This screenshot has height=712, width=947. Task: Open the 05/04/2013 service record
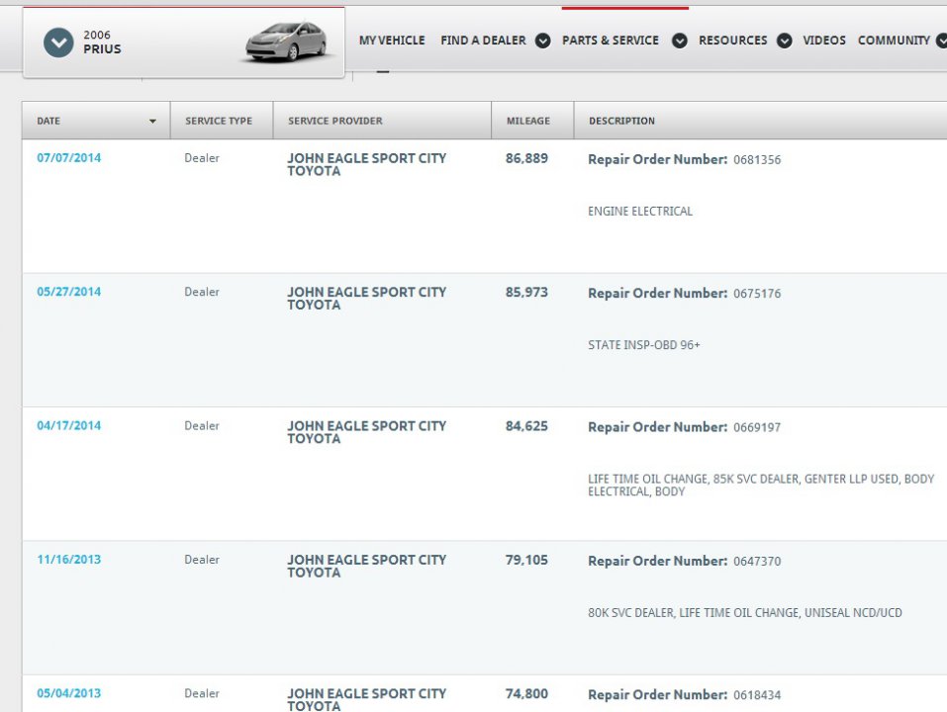pyautogui.click(x=69, y=694)
